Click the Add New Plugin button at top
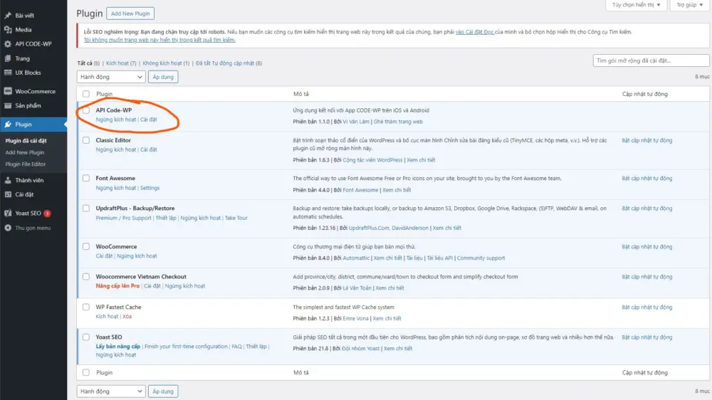 tap(130, 14)
